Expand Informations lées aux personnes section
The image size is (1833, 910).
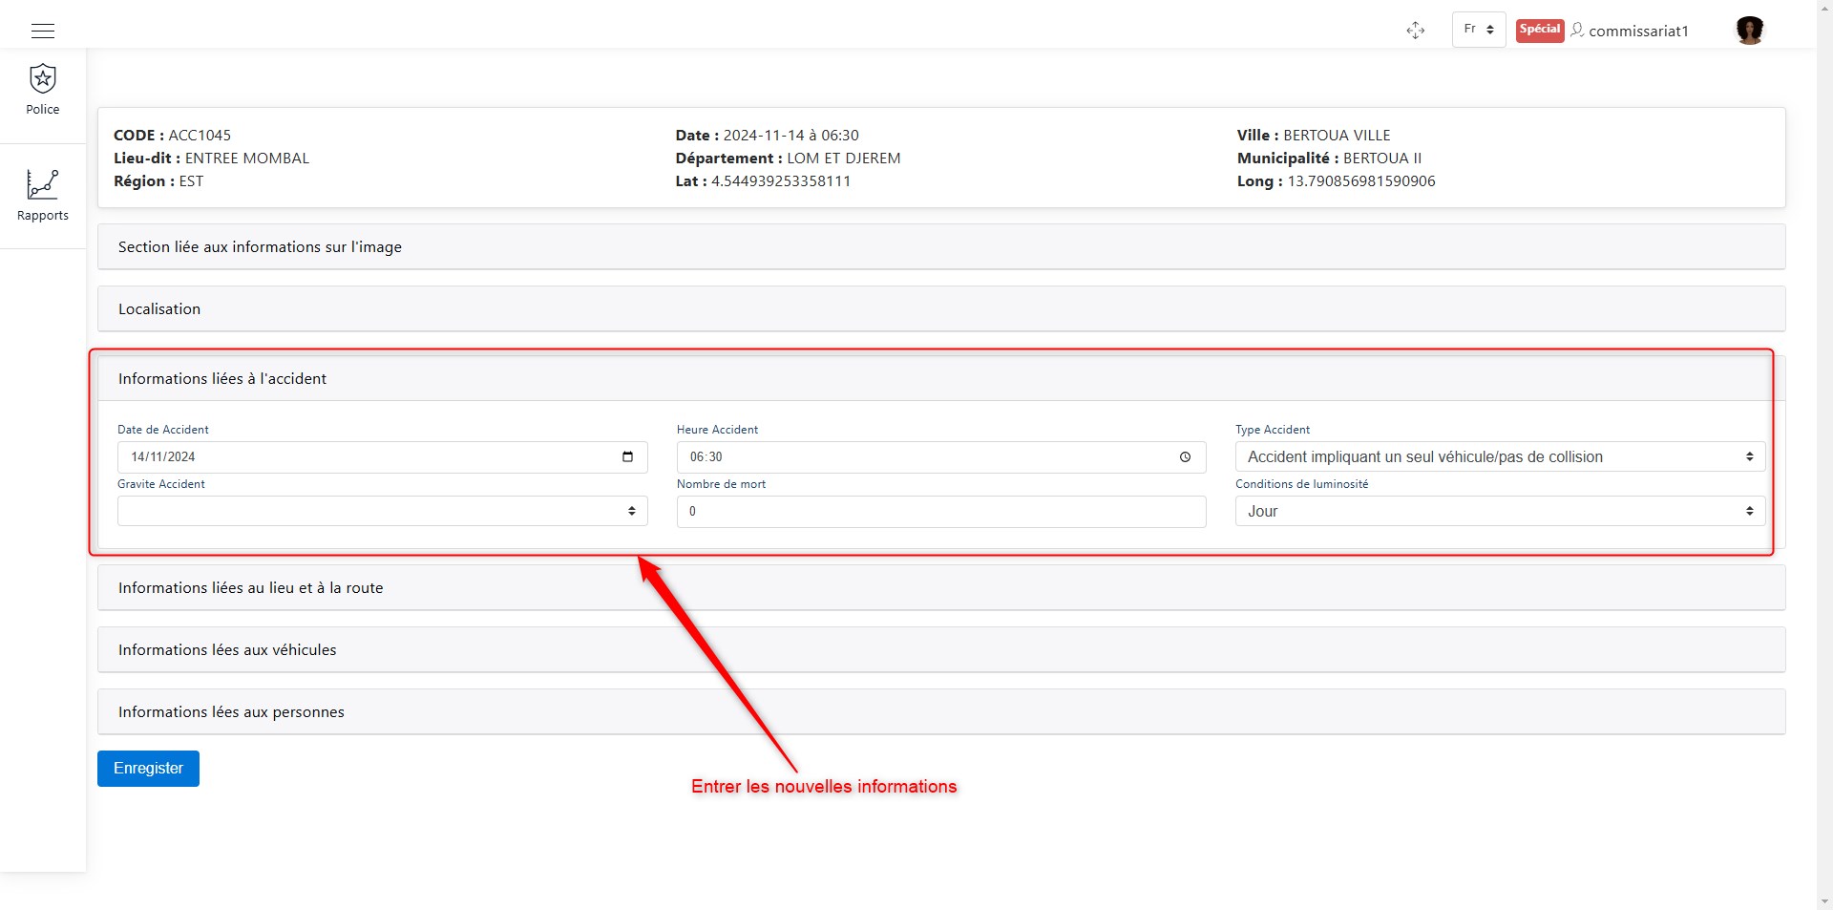pos(941,711)
